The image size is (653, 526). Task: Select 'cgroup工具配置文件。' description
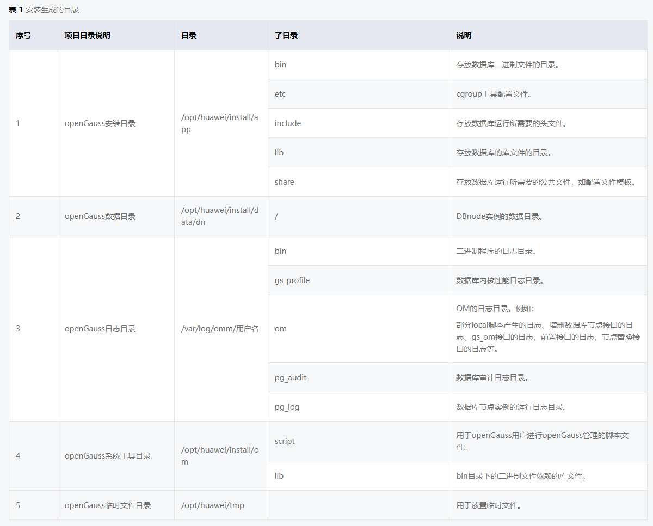tap(494, 94)
